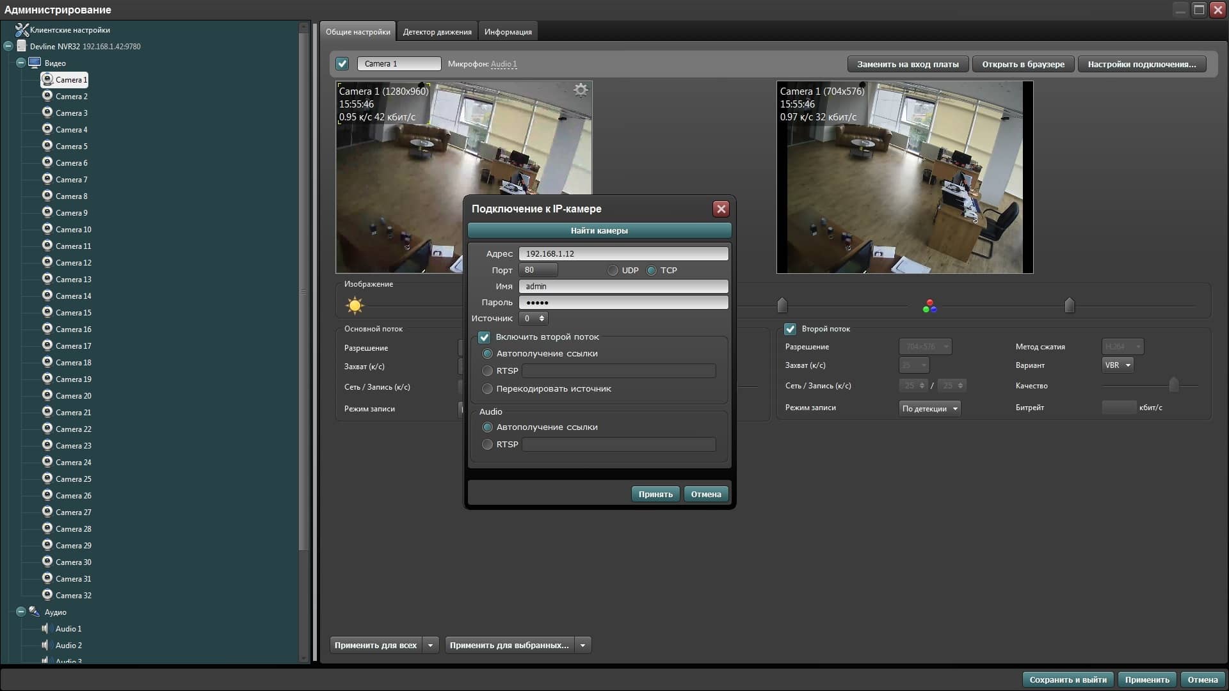Click the Find cameras button

point(599,231)
